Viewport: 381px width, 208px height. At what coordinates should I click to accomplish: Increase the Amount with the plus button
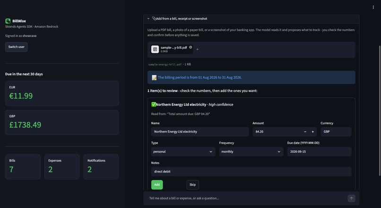(313, 132)
